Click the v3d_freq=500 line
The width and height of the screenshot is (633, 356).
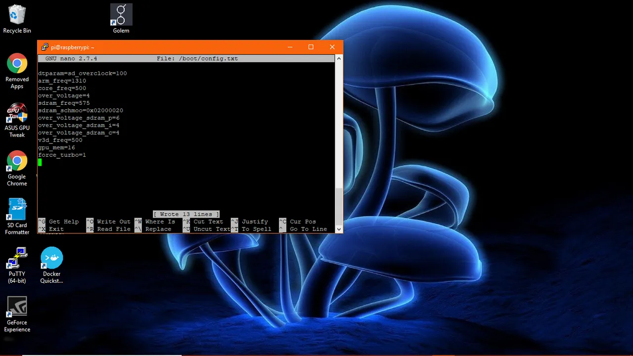pyautogui.click(x=60, y=140)
